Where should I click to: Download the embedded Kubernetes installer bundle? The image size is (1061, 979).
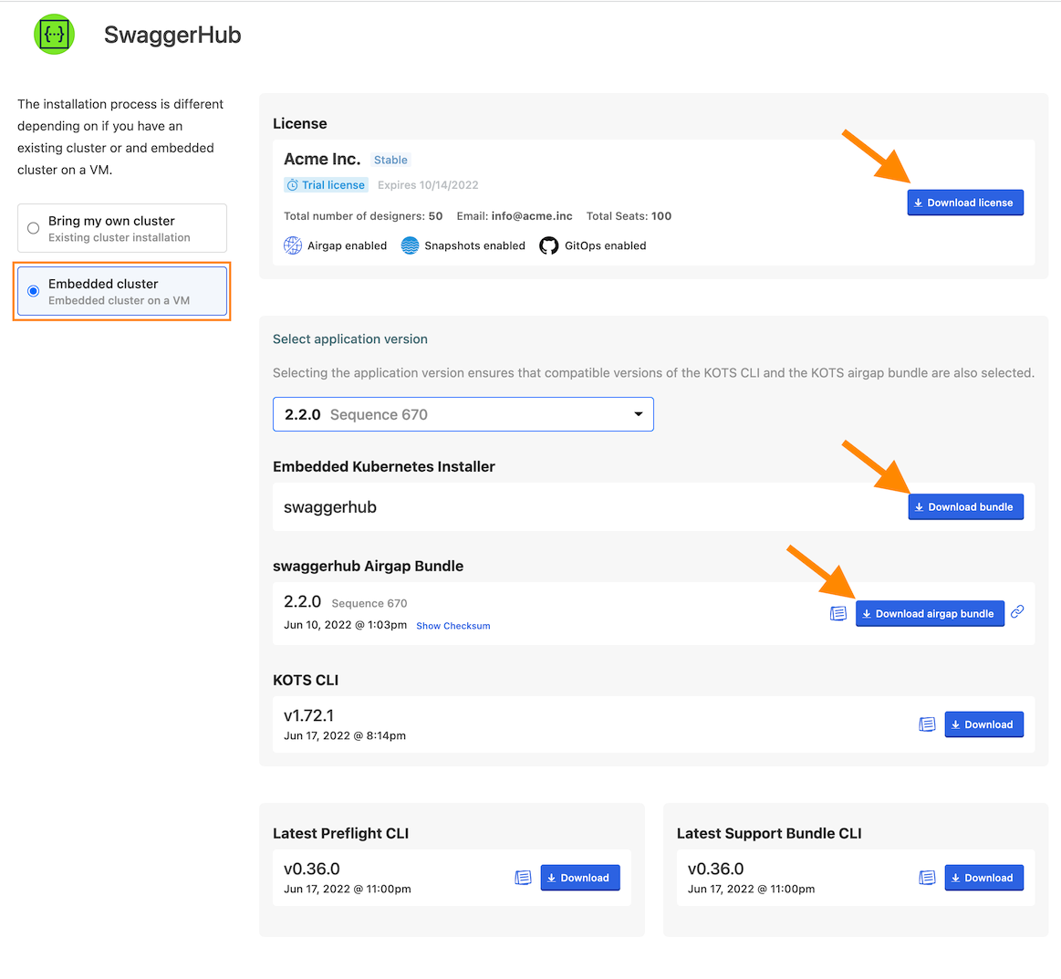965,507
